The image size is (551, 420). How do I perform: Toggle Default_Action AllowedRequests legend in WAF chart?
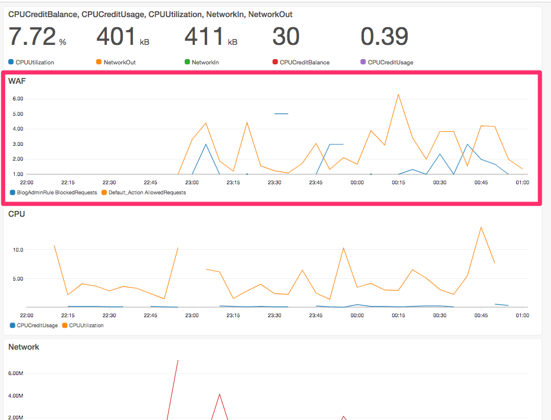144,193
